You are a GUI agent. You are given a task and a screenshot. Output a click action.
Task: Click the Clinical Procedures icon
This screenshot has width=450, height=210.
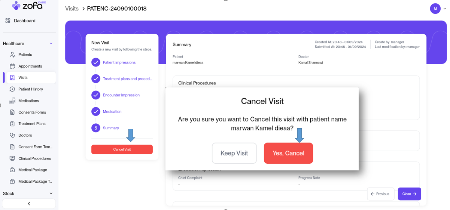12,158
